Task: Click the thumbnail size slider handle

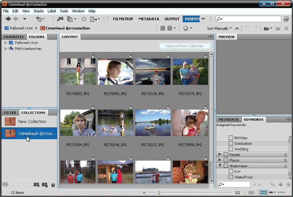Action: click(x=159, y=192)
